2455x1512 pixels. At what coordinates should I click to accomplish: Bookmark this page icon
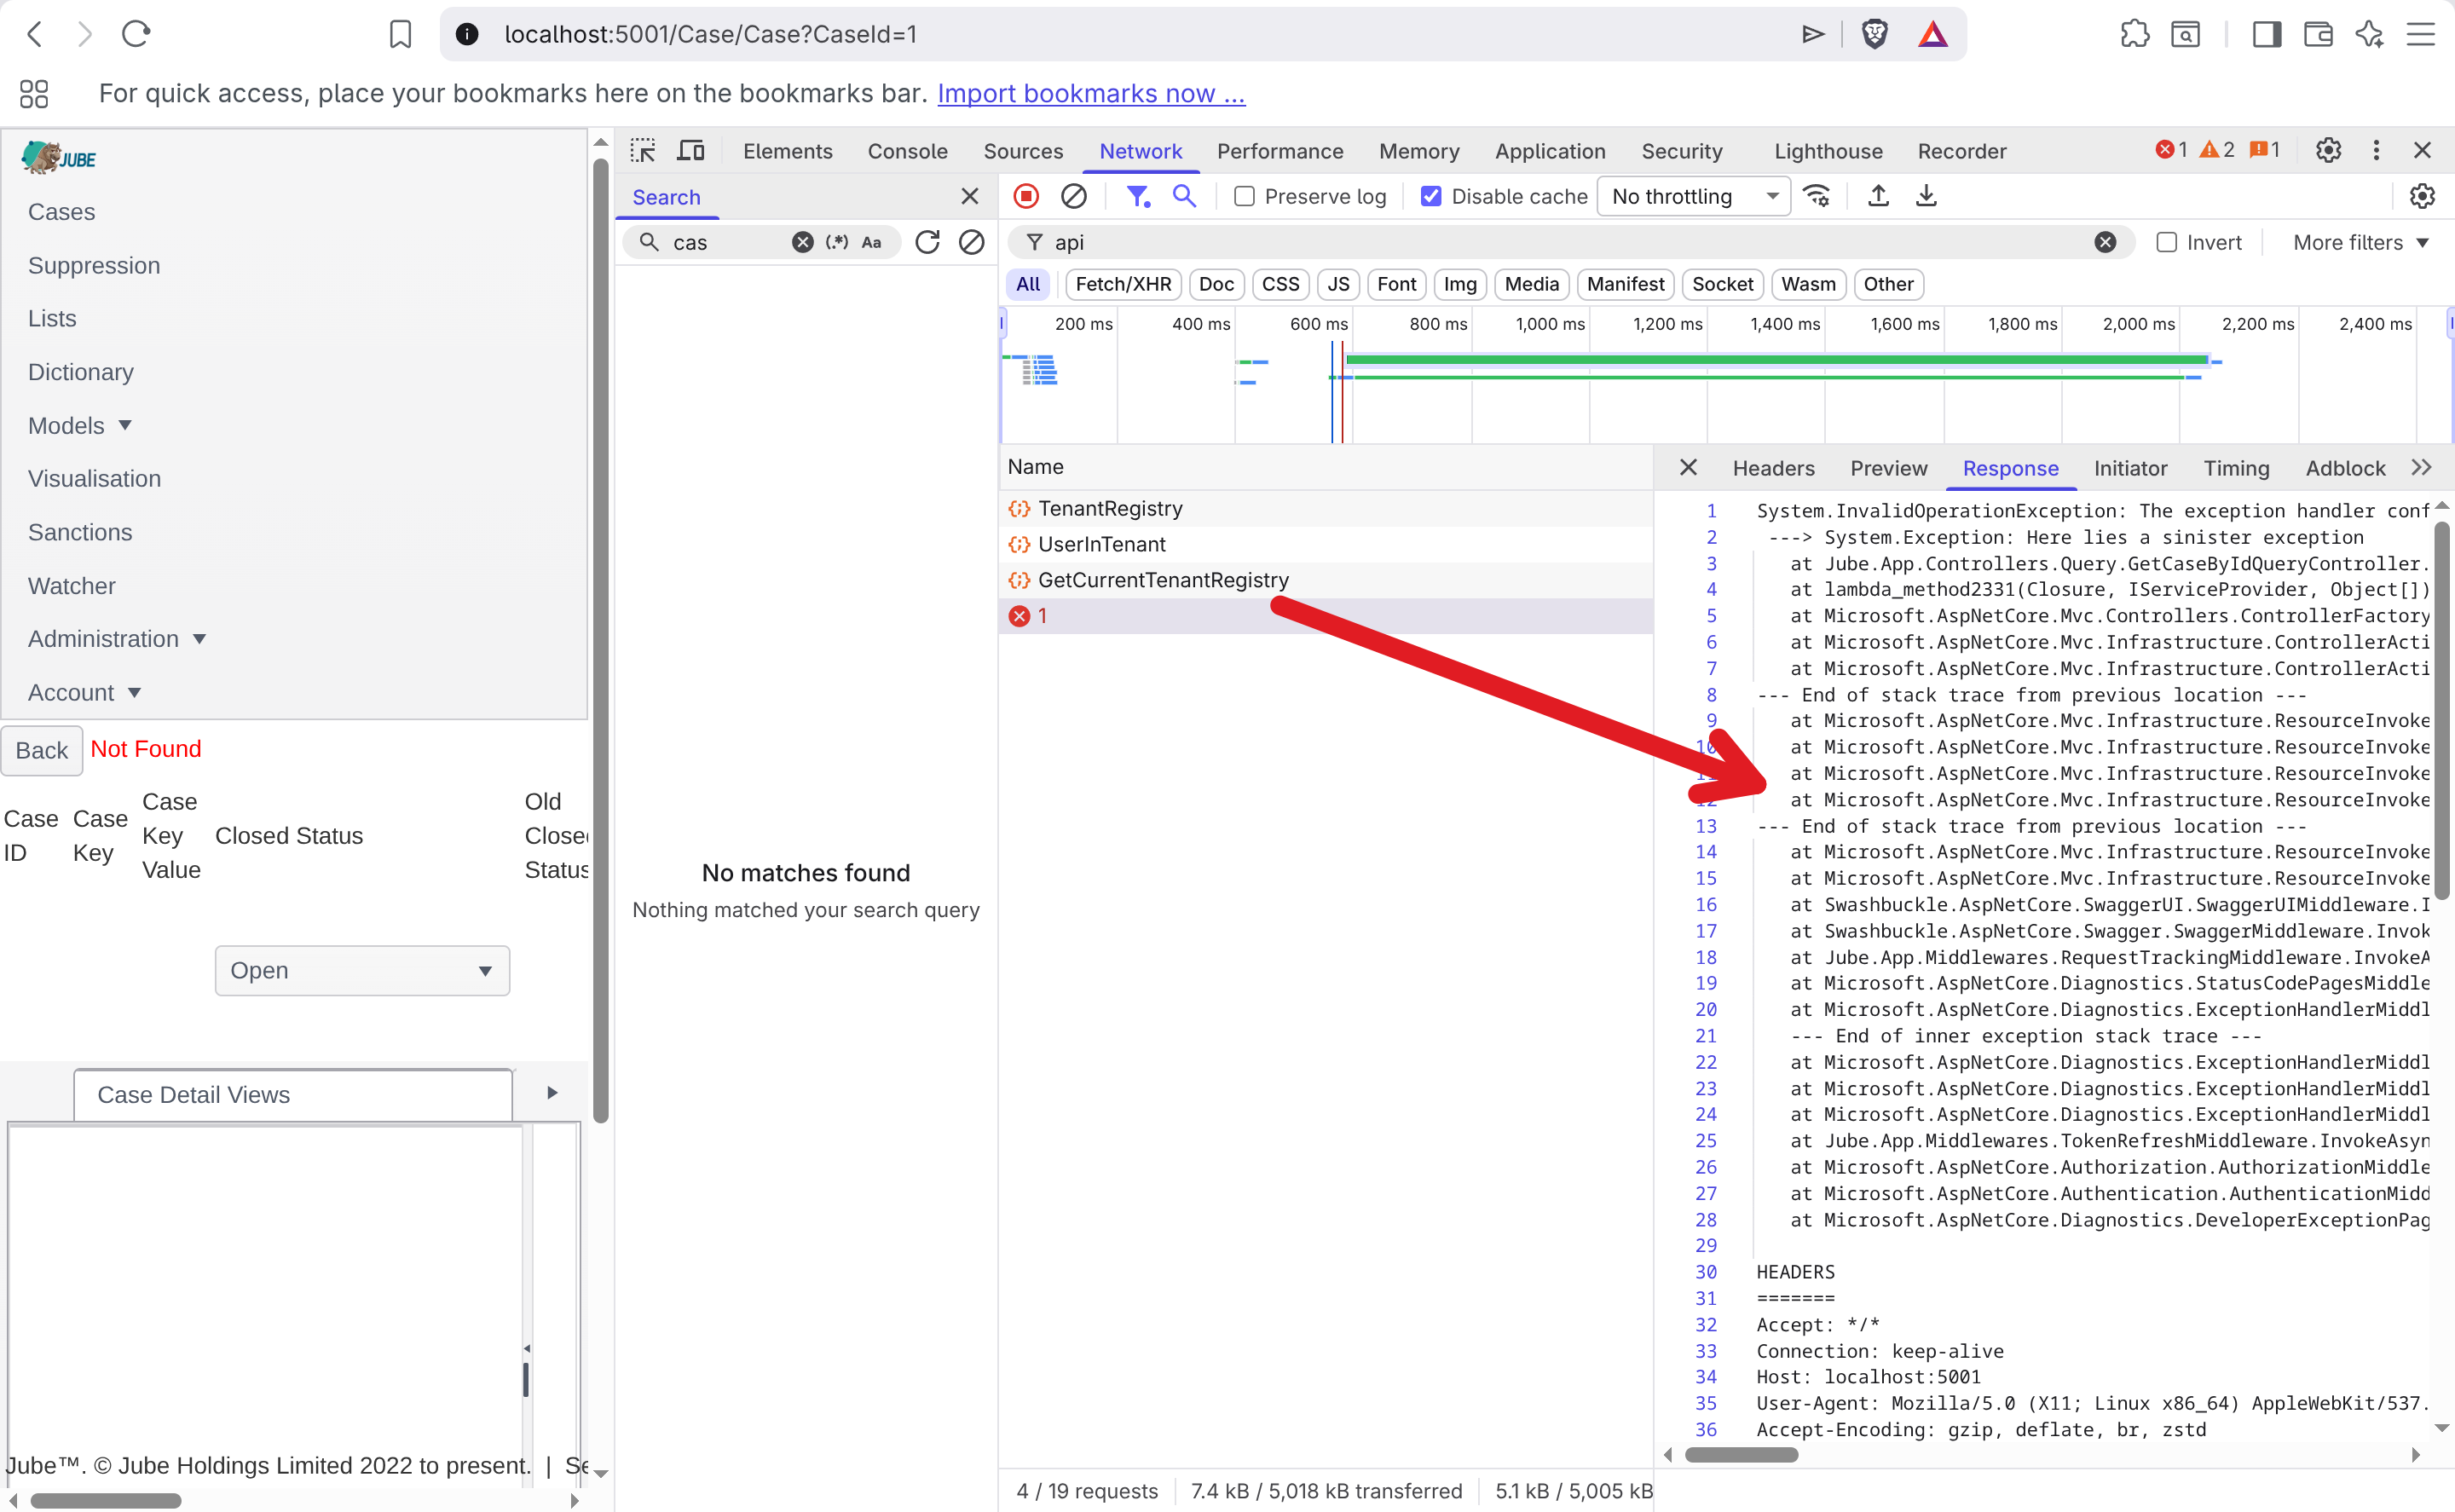coord(400,34)
